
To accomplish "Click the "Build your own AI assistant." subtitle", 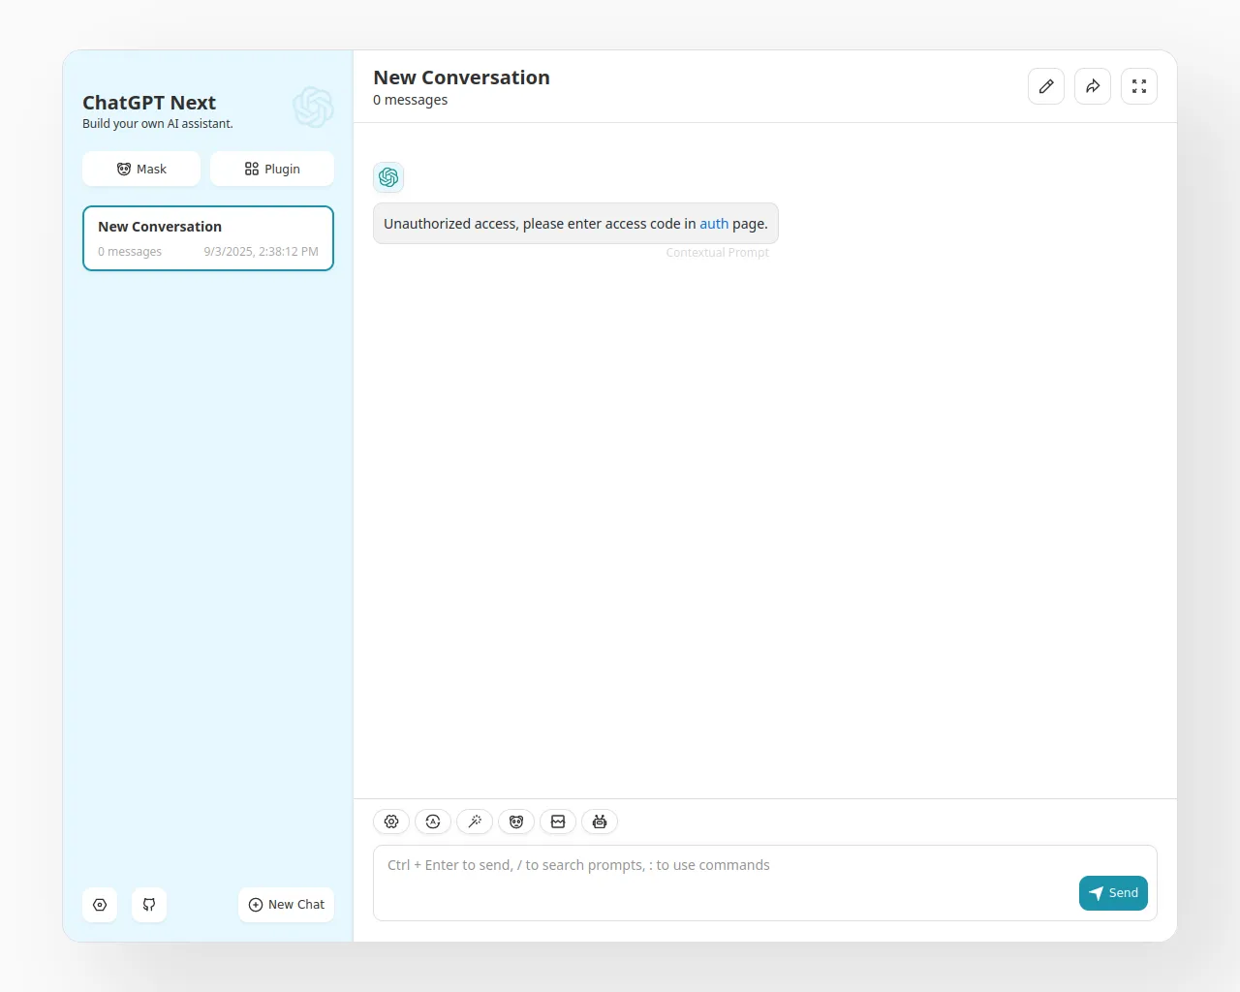I will [x=158, y=124].
